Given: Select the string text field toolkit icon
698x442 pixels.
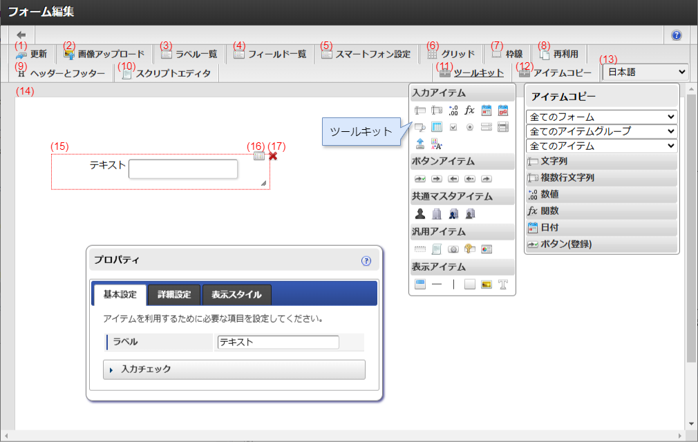Looking at the screenshot, I should 419,110.
